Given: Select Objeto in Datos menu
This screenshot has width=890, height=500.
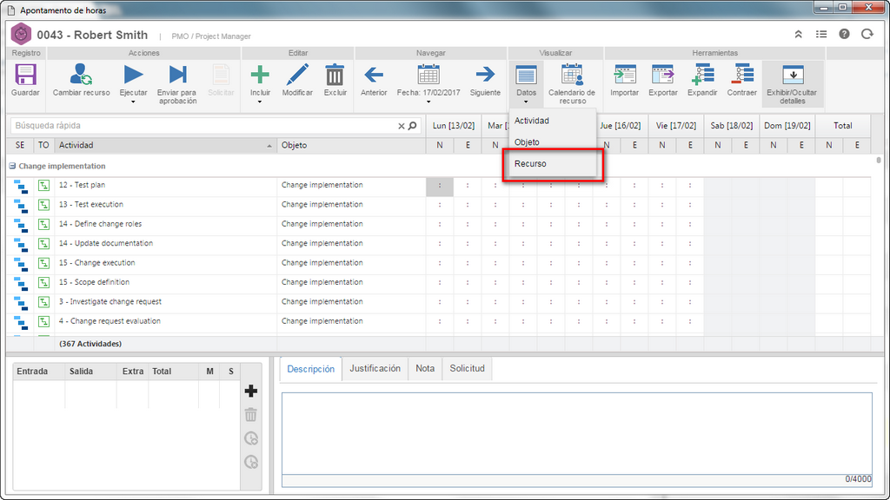Looking at the screenshot, I should coord(552,142).
